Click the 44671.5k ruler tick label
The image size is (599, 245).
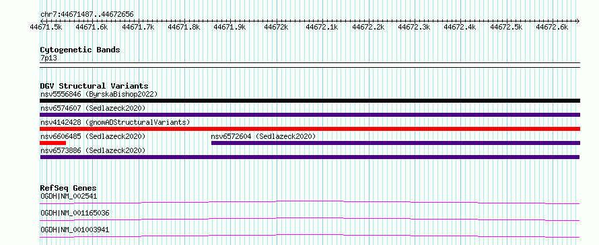pos(46,27)
